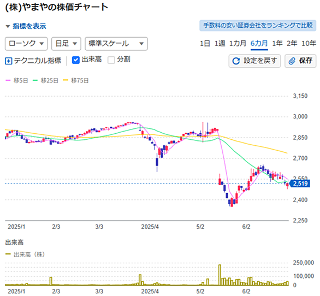Select the 10年 period tab

click(309, 43)
